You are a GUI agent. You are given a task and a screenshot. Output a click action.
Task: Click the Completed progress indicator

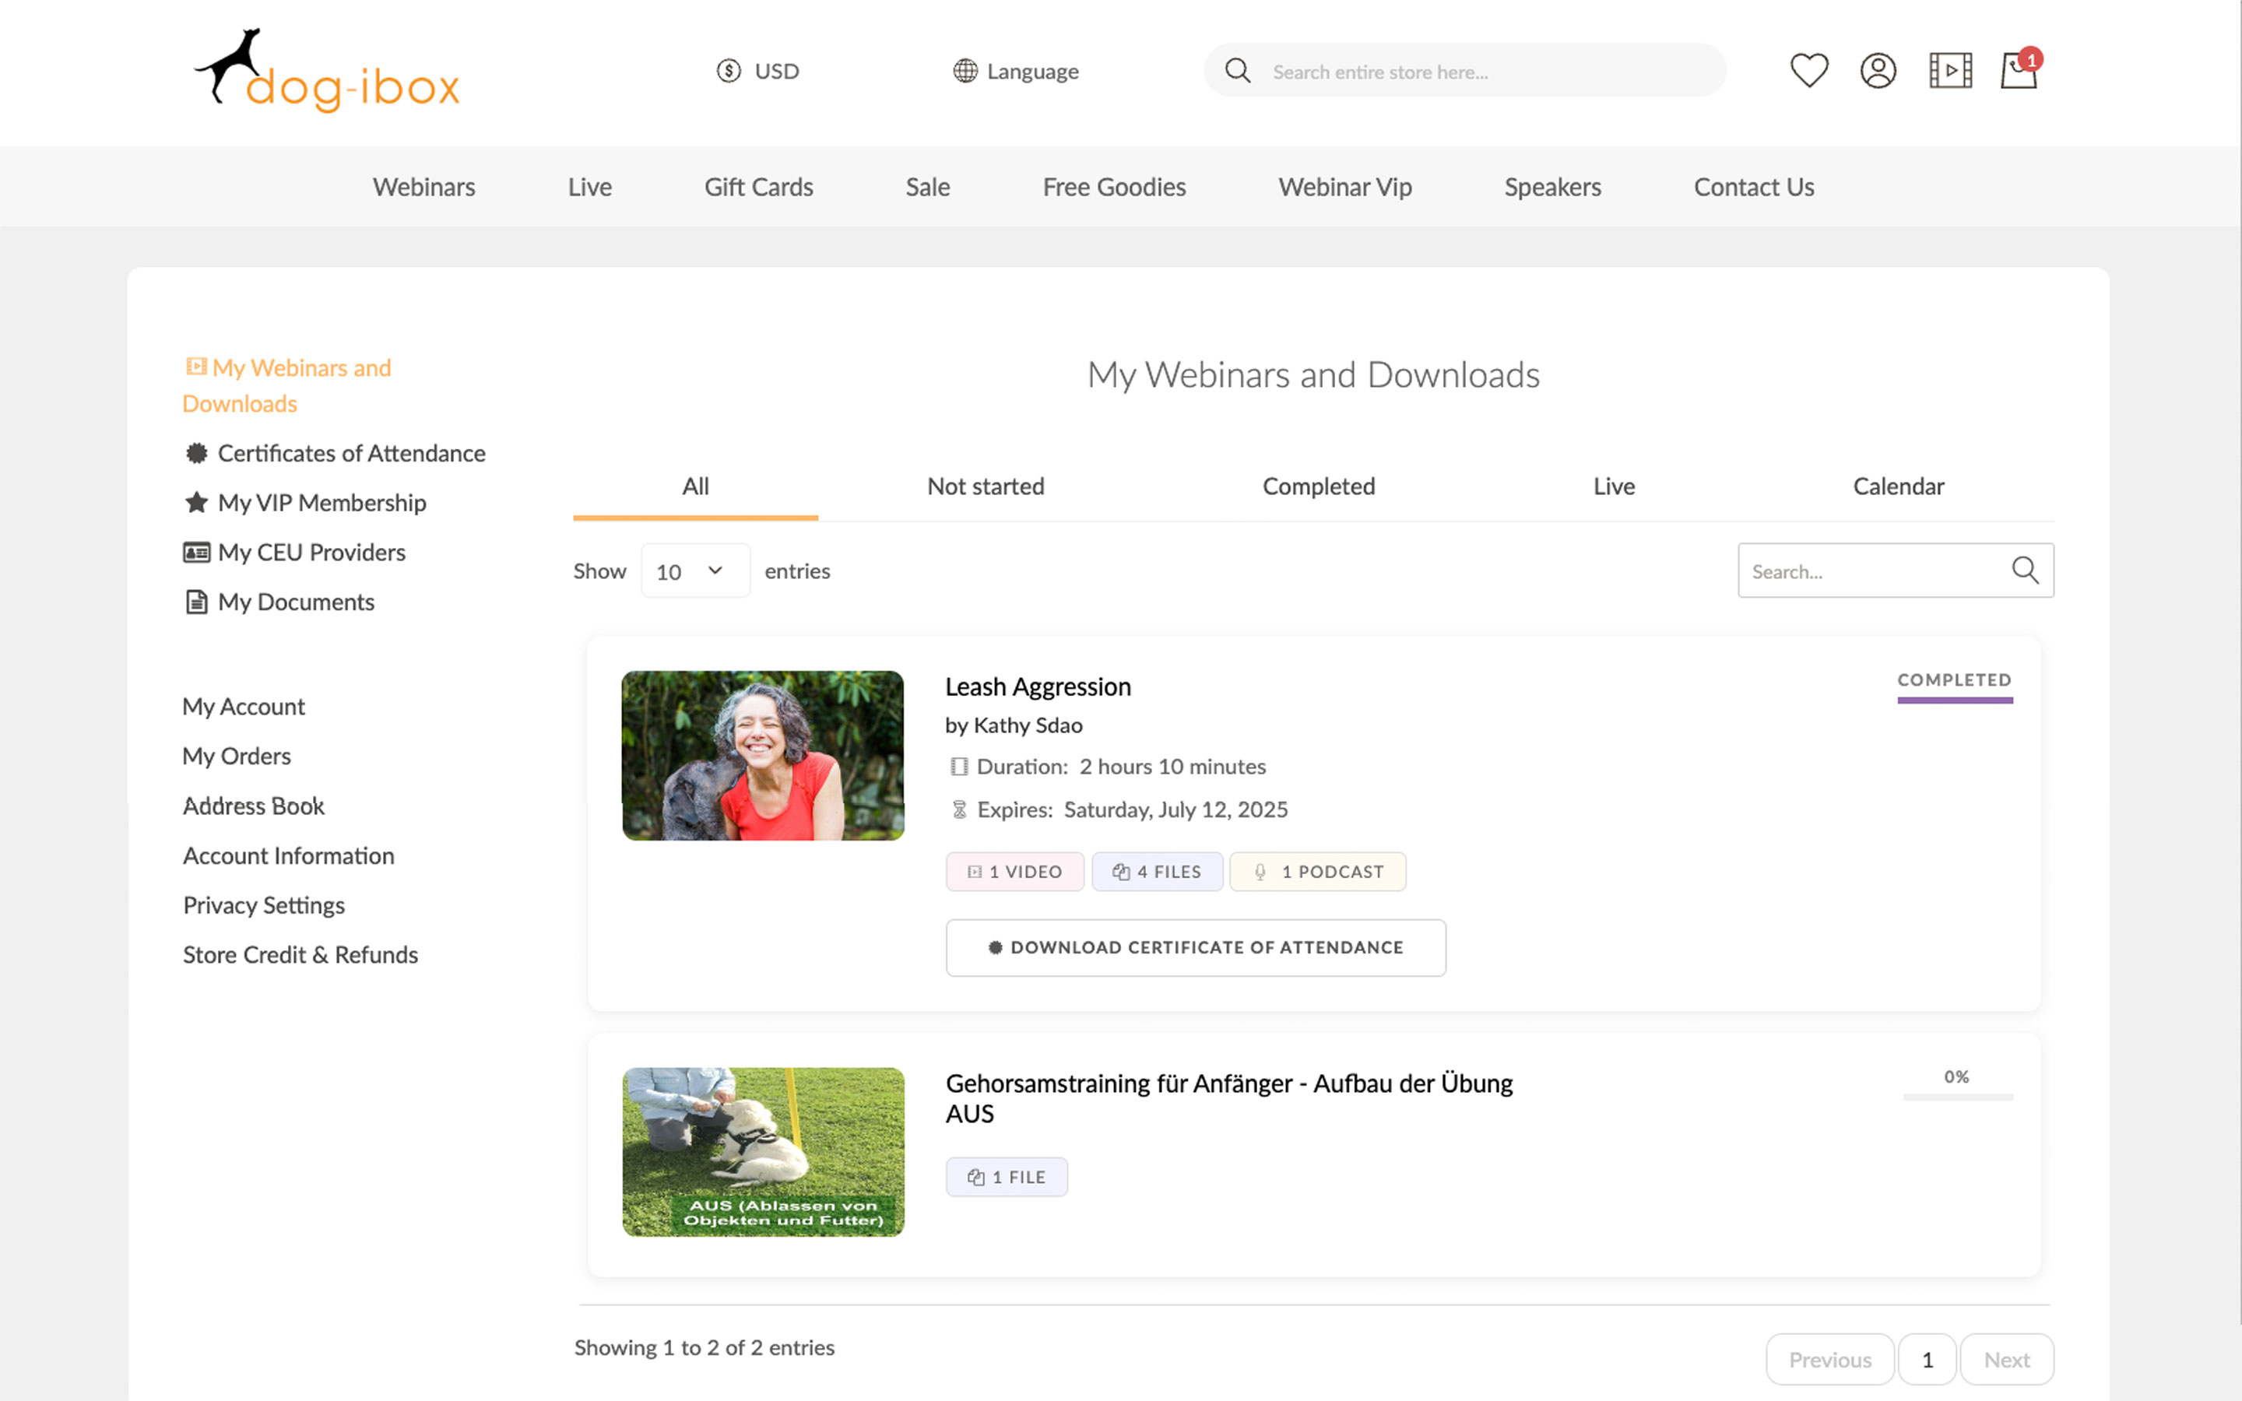tap(1955, 686)
